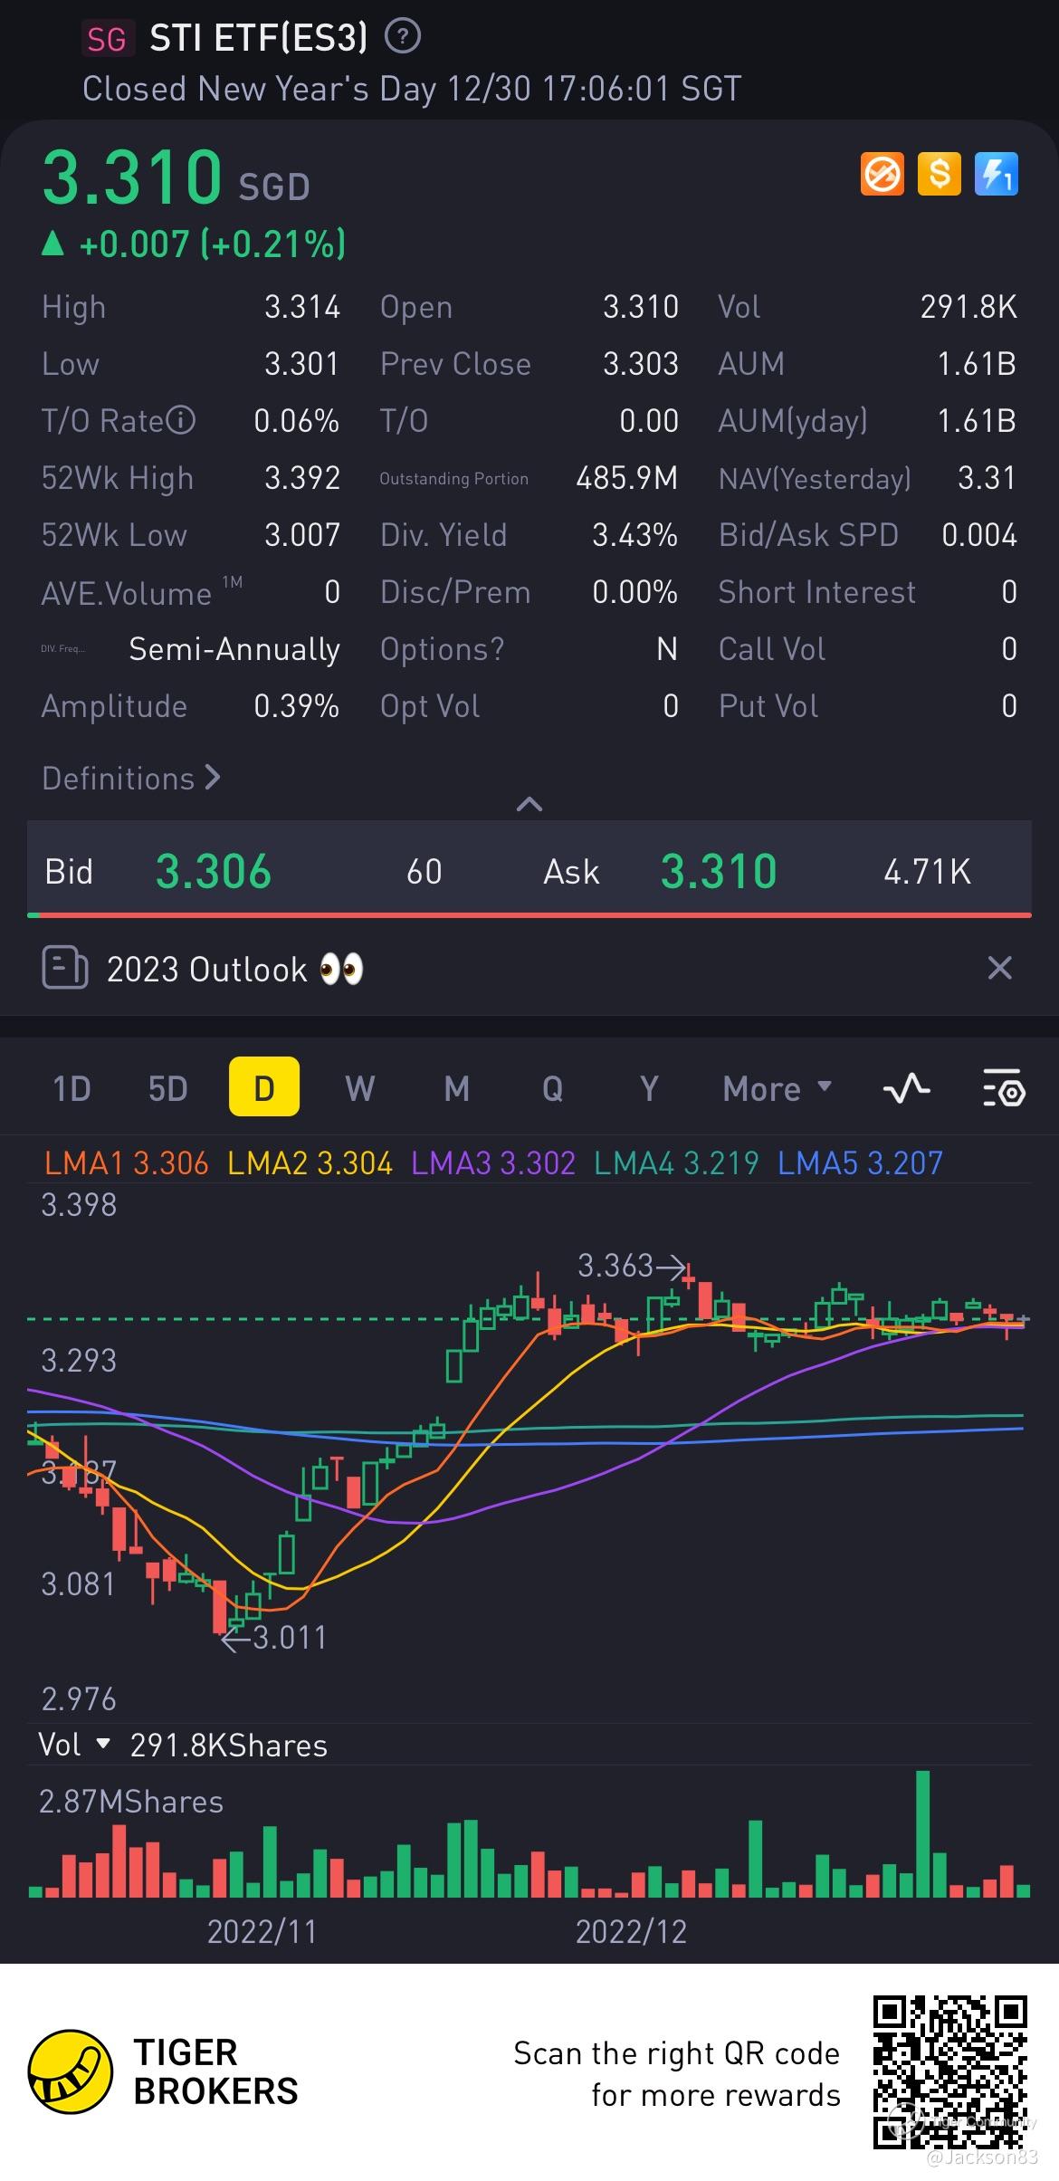Tap the help question mark beside STI ETF

click(x=402, y=37)
